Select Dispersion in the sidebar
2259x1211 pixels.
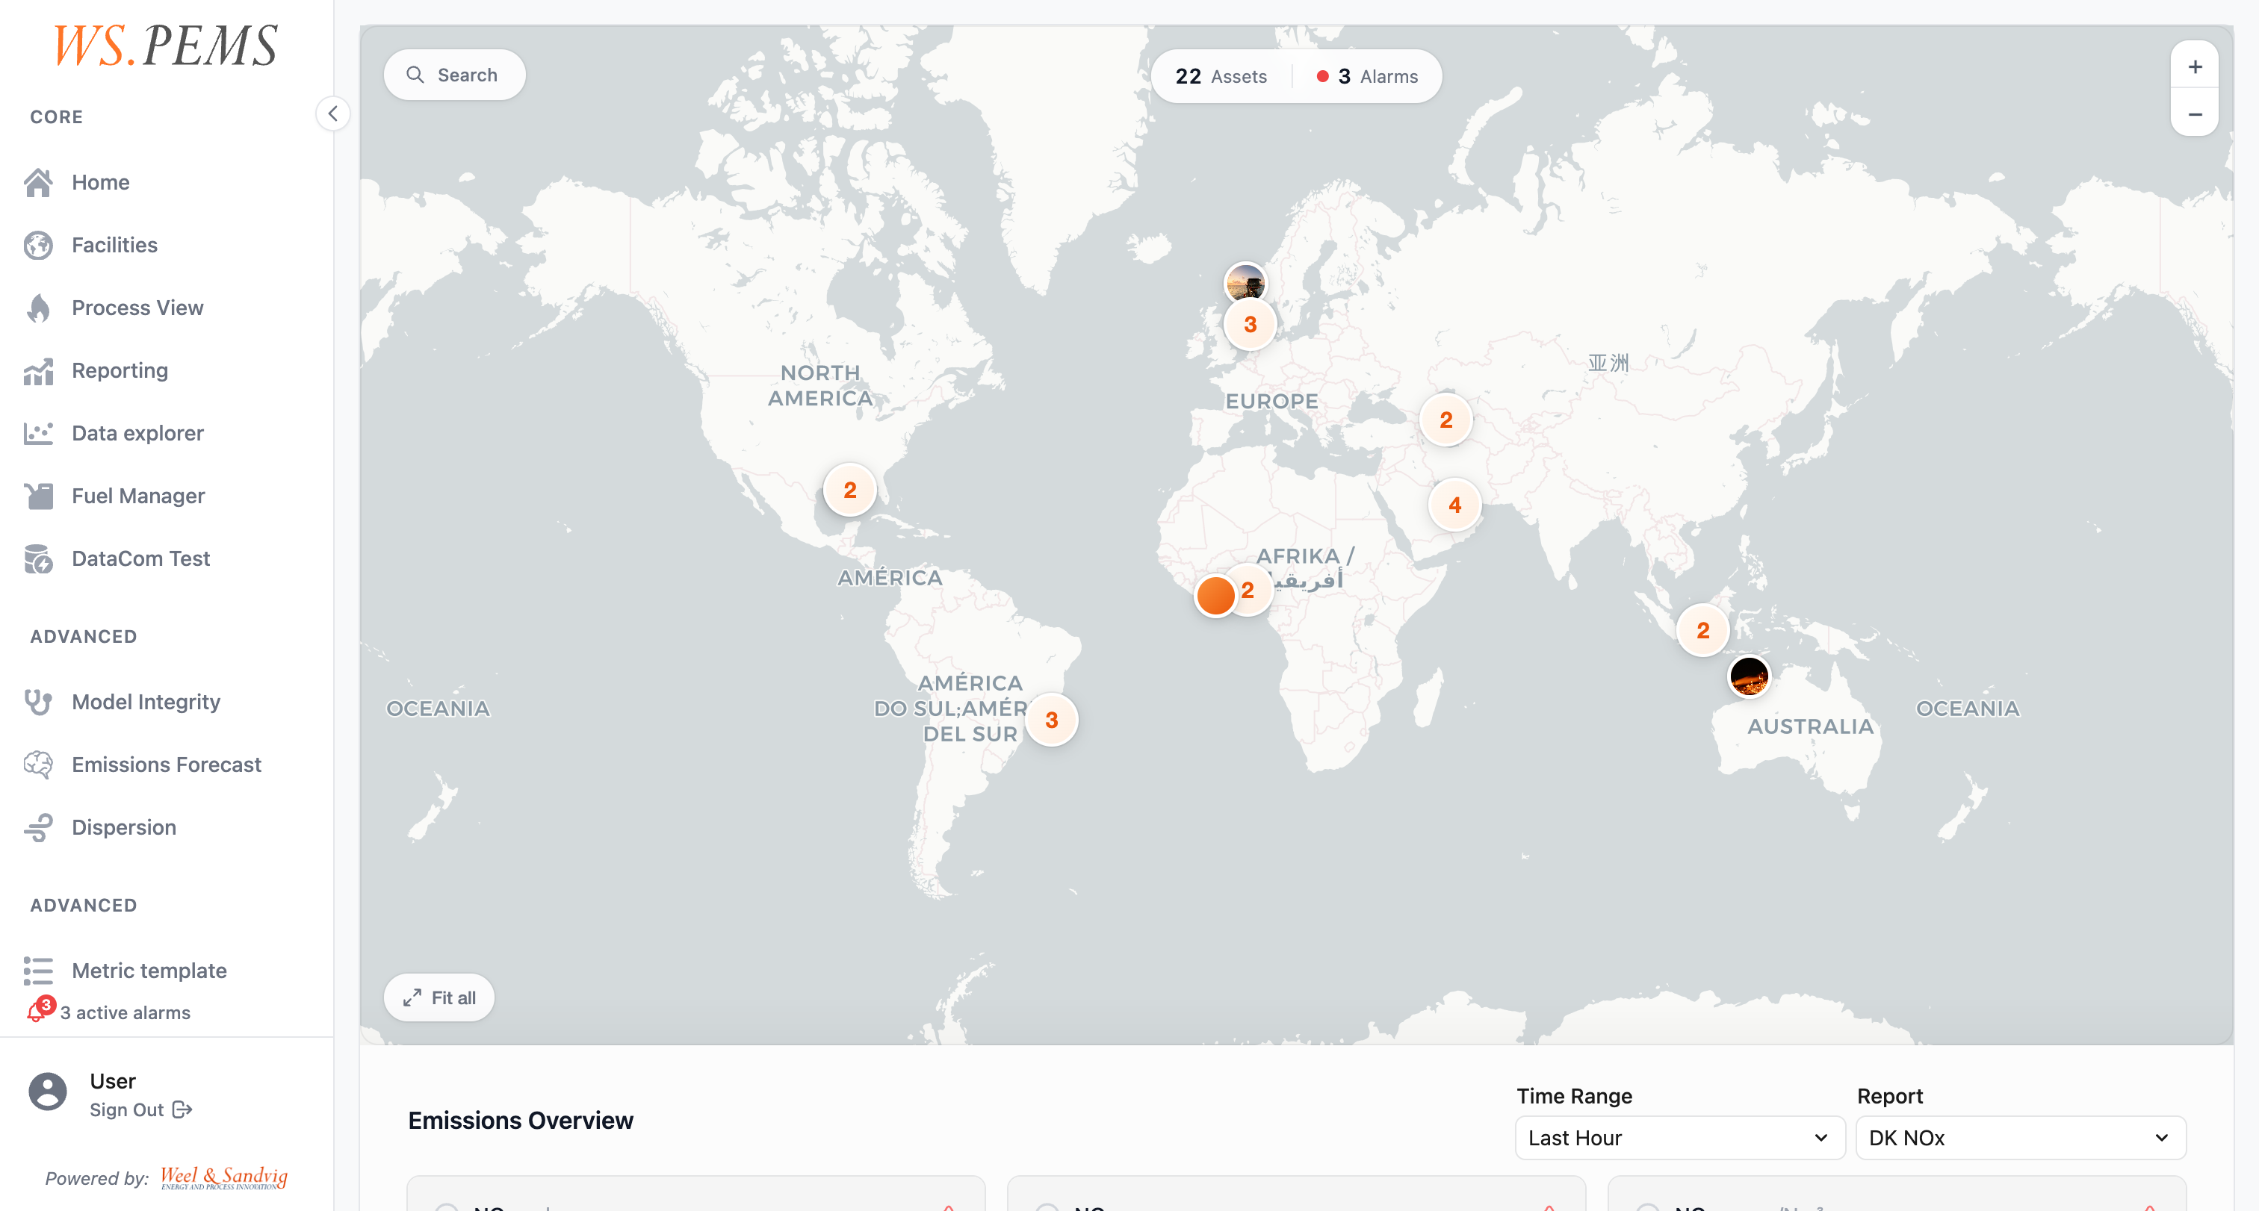(x=124, y=827)
